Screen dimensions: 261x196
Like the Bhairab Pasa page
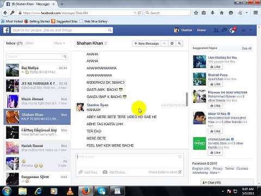(215, 84)
